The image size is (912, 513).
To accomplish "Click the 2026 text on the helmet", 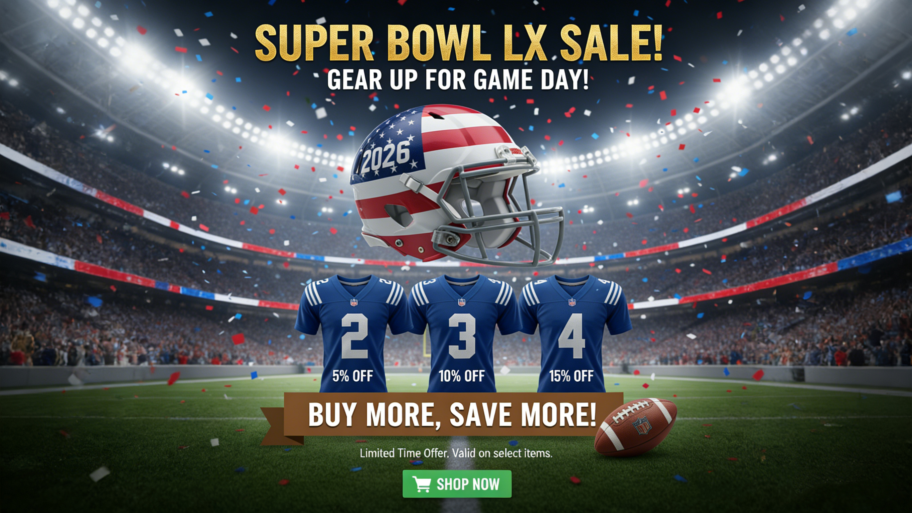I will click(x=385, y=156).
